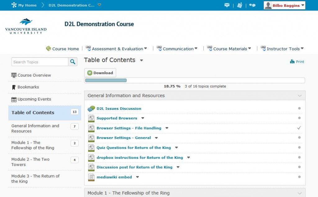Click completion dot for Browser Settings - General
Screen dimensions: 318x197
coord(299,138)
